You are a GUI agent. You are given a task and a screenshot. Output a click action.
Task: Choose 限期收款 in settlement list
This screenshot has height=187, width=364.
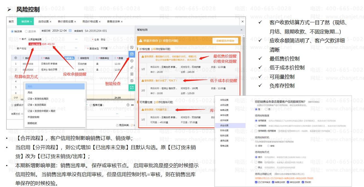coord(55,123)
